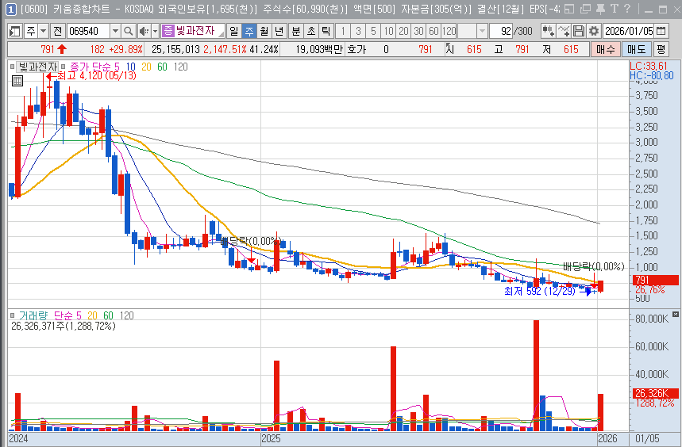Click title bar pin icon

(600, 9)
